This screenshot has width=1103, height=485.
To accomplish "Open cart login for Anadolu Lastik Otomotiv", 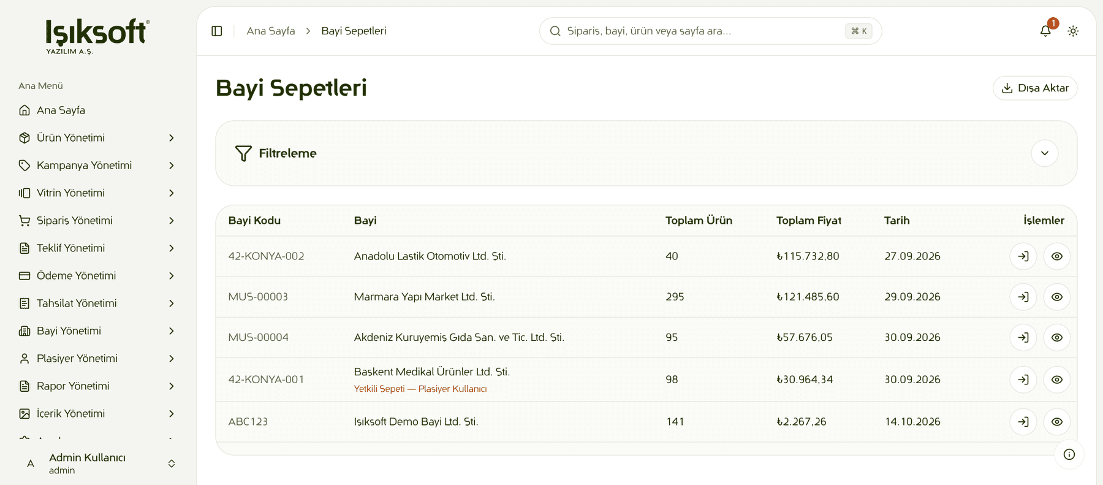I will point(1023,256).
